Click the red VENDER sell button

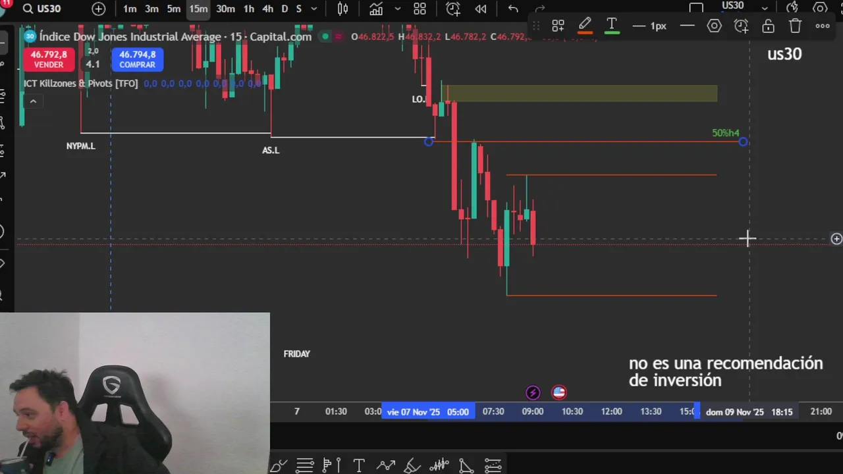[49, 59]
